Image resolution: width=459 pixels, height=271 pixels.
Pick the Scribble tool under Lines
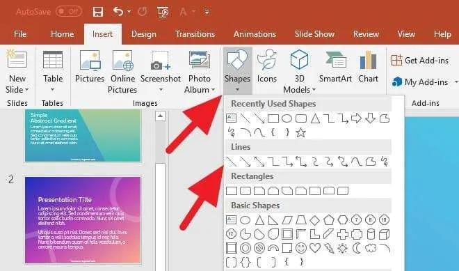click(x=385, y=162)
